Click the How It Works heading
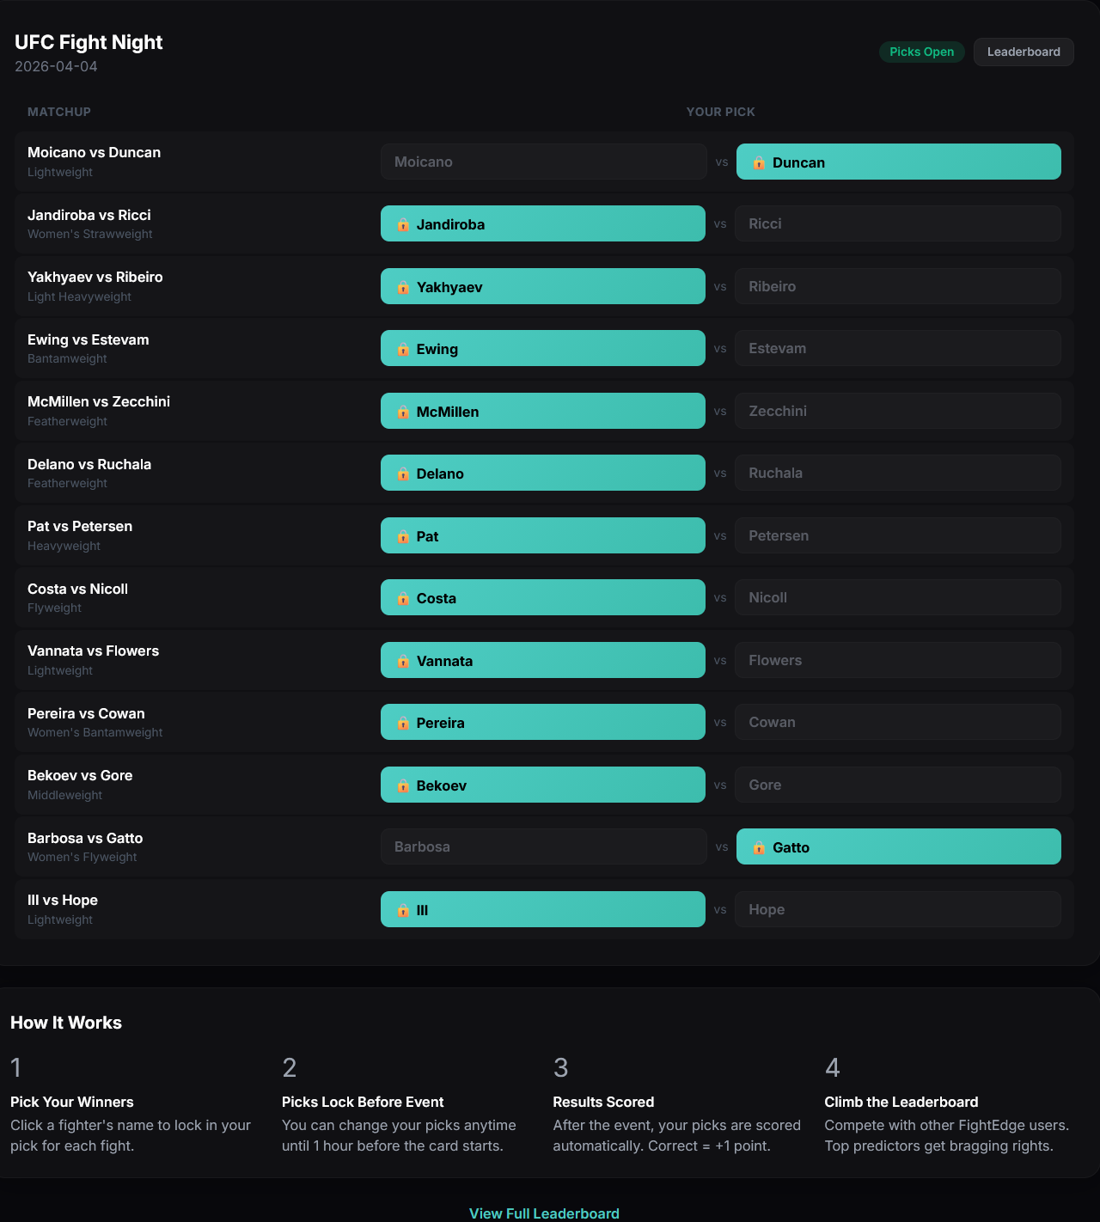1100x1222 pixels. tap(66, 1023)
